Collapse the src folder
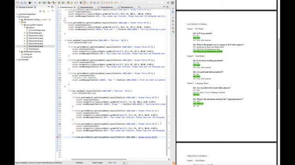Viewport: 295px width, 165px height. 19,22
